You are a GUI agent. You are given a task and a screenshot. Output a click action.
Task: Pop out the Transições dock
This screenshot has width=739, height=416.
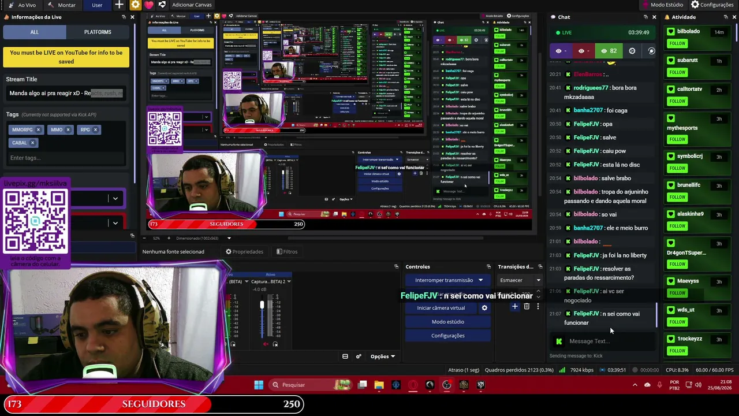(540, 267)
